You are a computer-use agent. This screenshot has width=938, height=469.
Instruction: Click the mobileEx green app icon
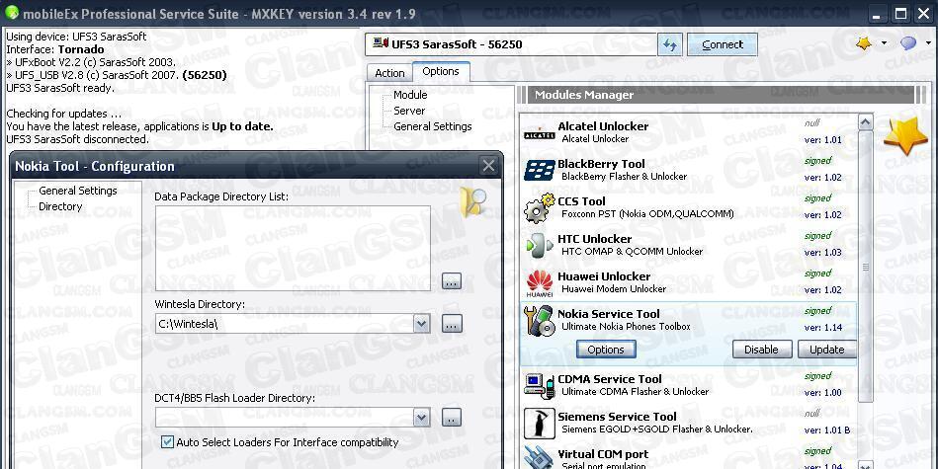coord(11,12)
